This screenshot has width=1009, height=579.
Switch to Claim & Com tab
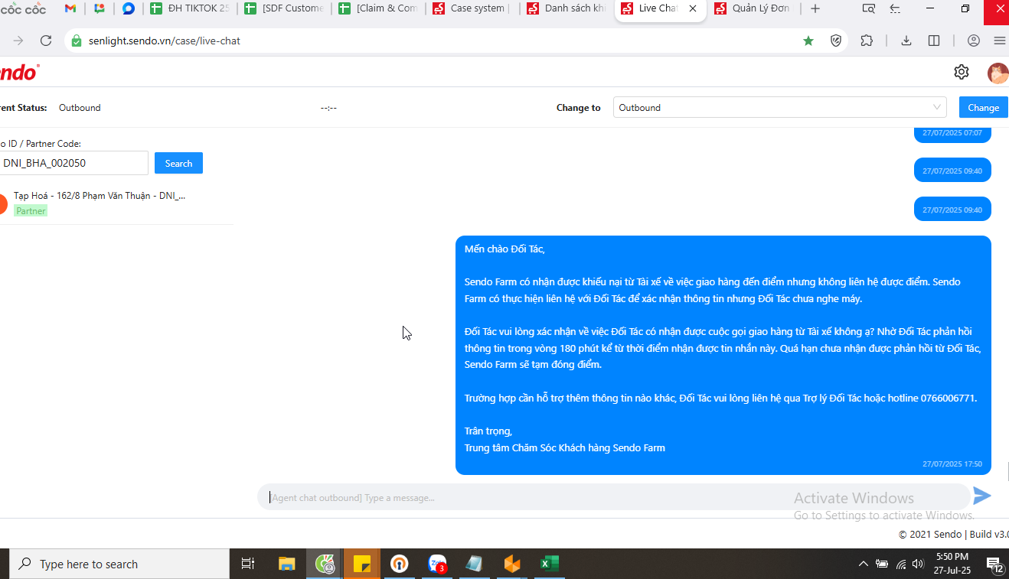coord(379,8)
